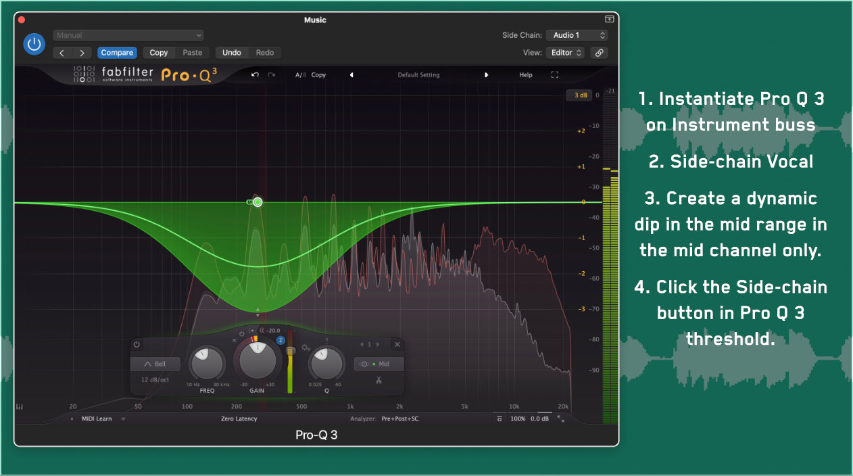
Task: Click the link icon button
Action: click(x=599, y=53)
